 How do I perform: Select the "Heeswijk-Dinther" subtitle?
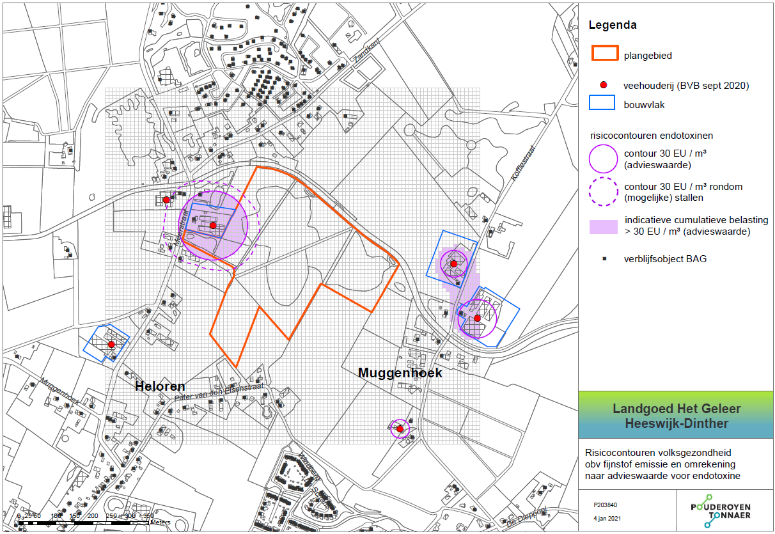pyautogui.click(x=677, y=423)
